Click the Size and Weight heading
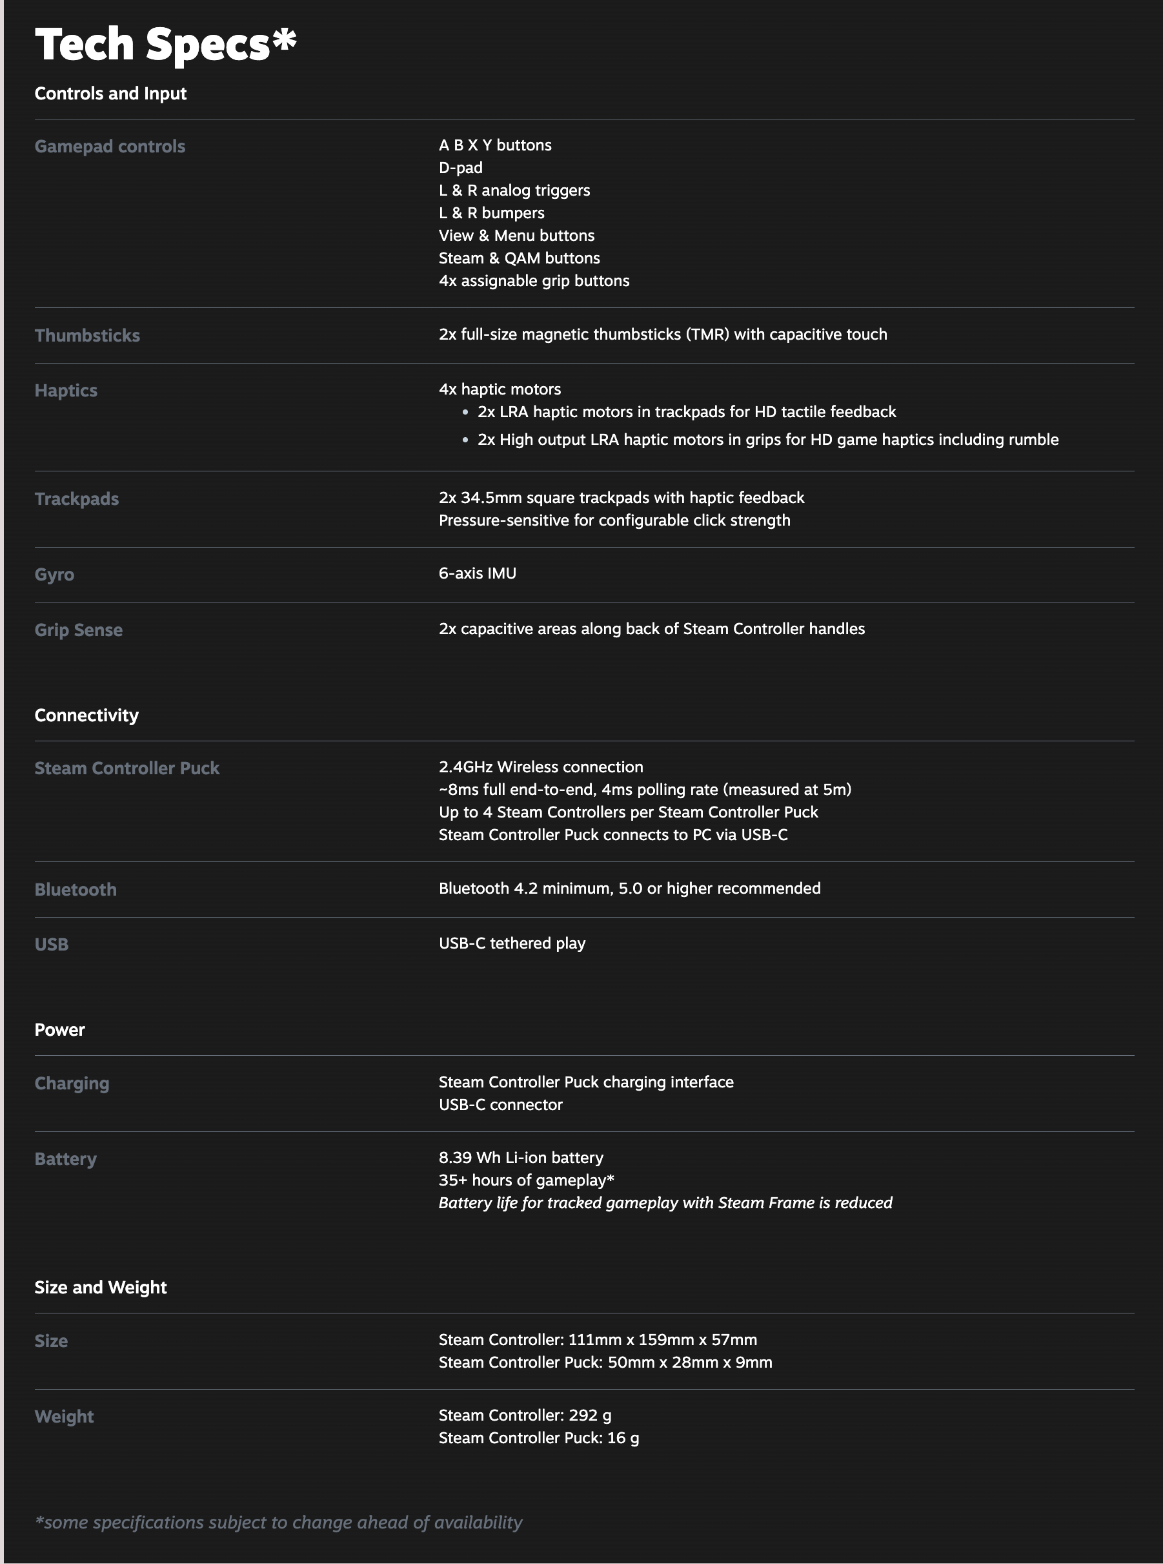Image resolution: width=1163 pixels, height=1564 pixels. (101, 1287)
